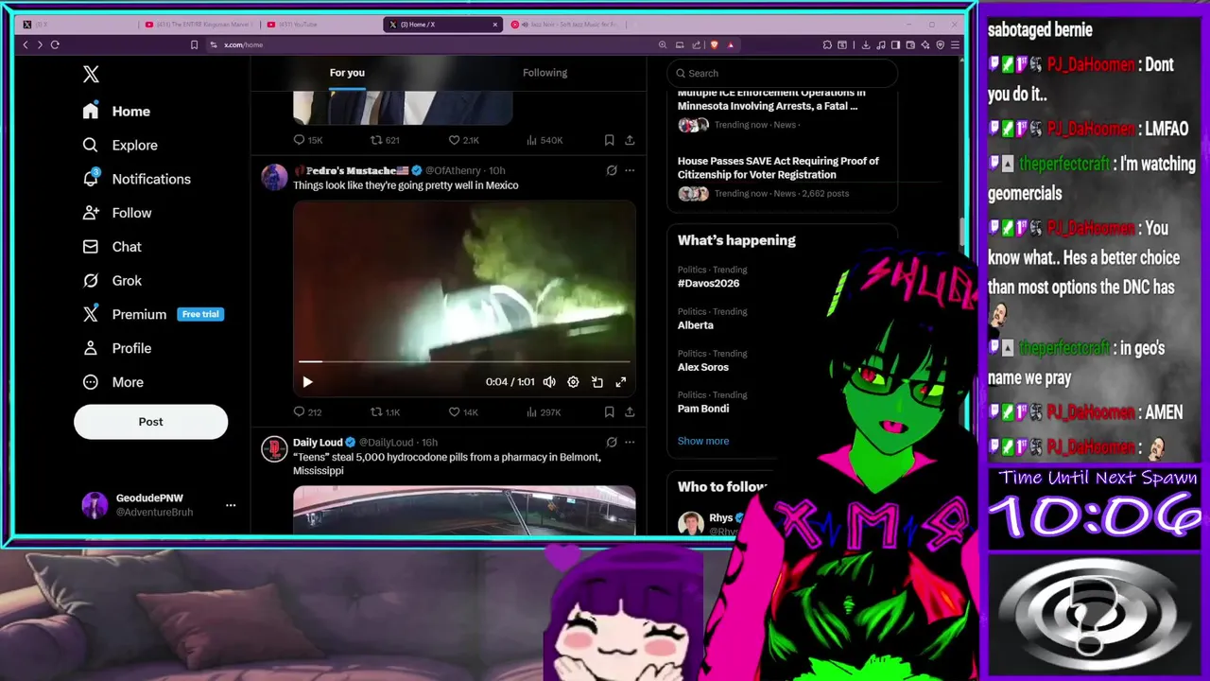Image resolution: width=1210 pixels, height=681 pixels.
Task: Expand the More menu in sidebar
Action: (112, 382)
